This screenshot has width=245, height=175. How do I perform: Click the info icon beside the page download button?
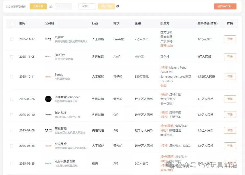(118, 6)
